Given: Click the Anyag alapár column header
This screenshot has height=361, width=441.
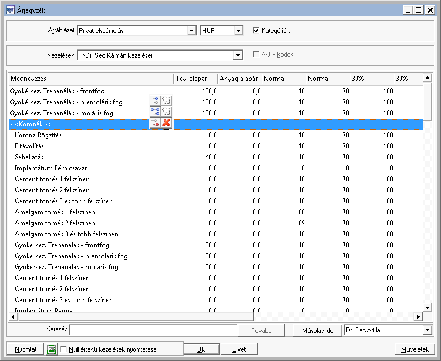Looking at the screenshot, I should [x=239, y=79].
